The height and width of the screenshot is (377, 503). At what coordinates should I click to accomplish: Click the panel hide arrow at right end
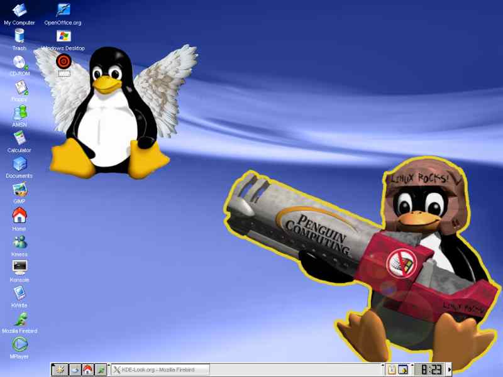coord(449,369)
